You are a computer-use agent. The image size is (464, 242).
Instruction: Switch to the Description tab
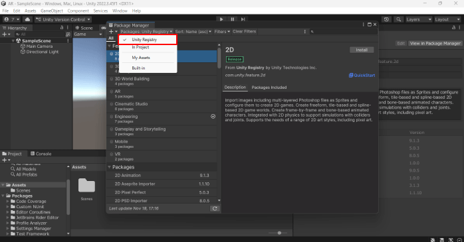point(235,88)
